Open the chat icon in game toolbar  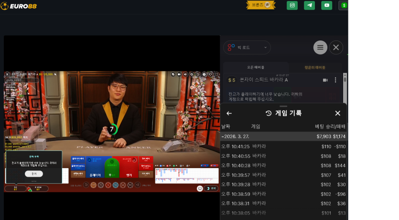tap(173, 74)
